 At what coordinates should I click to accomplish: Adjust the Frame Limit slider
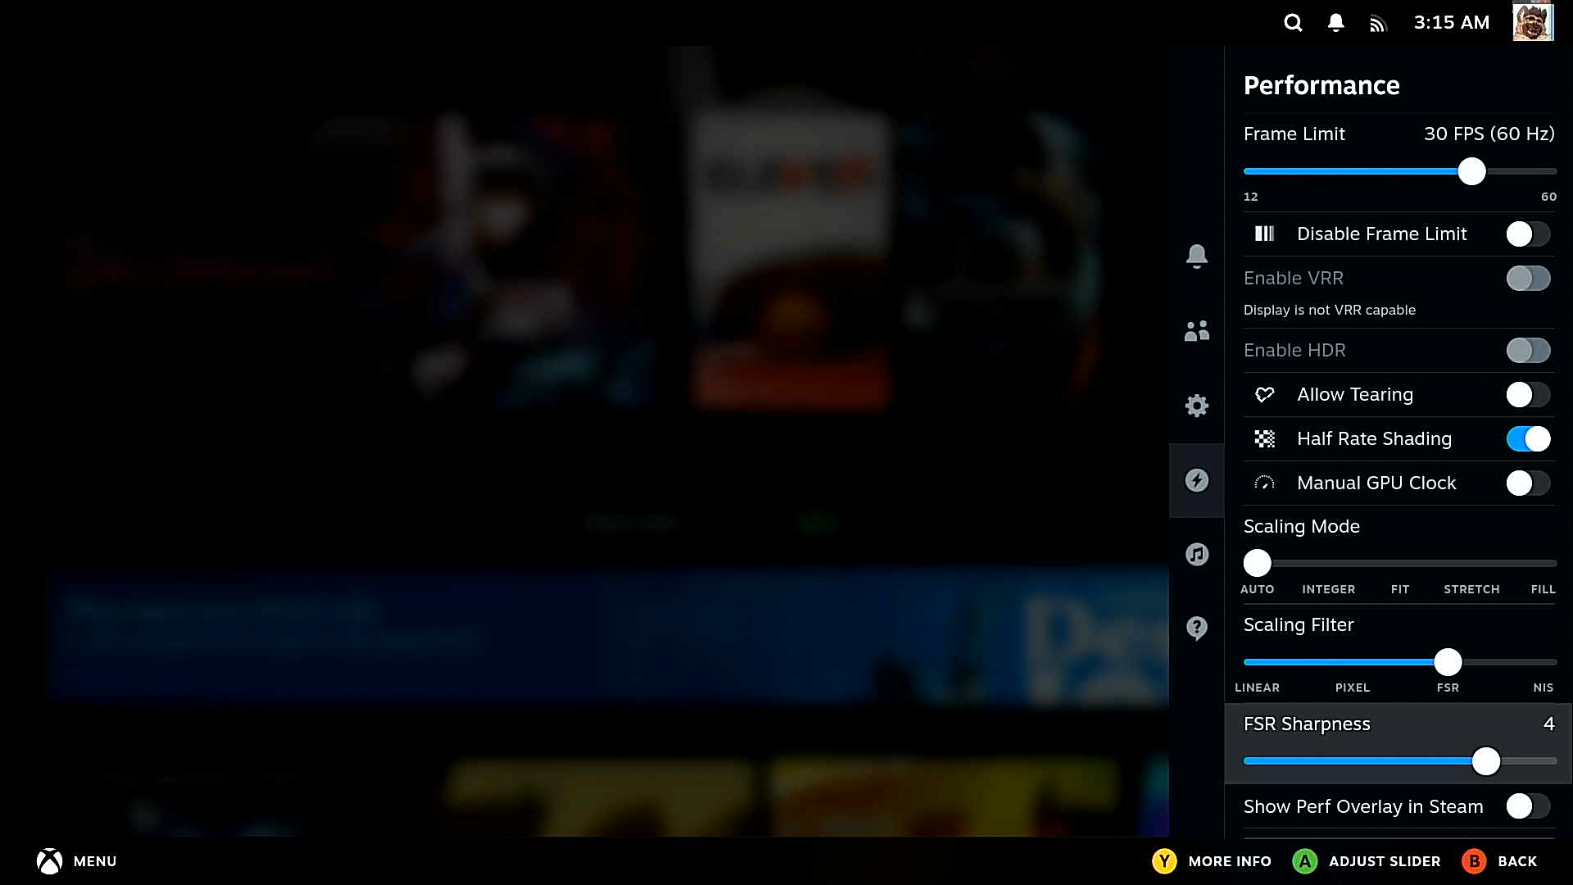(x=1471, y=170)
